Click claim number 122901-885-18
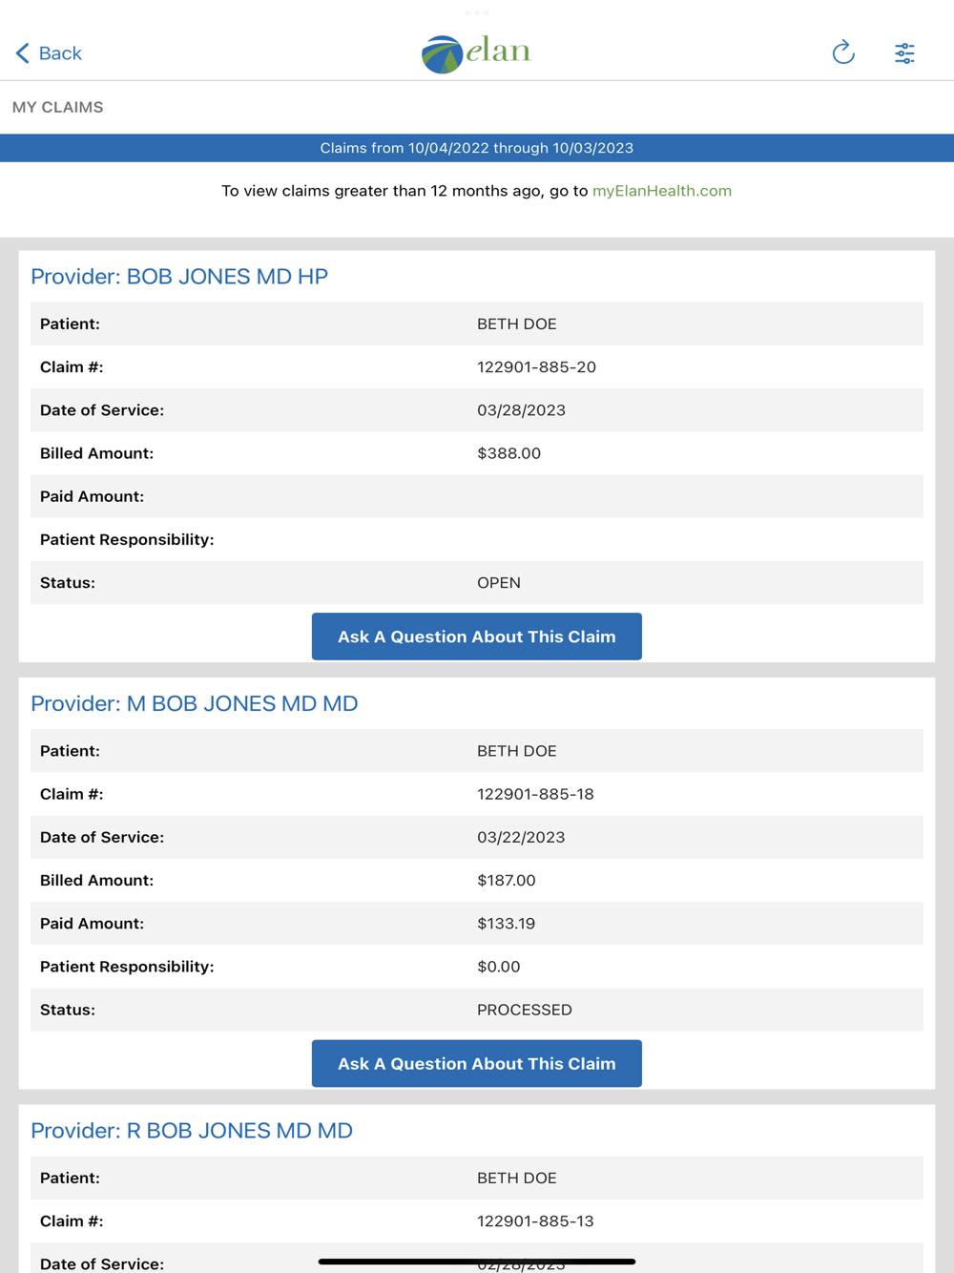The height and width of the screenshot is (1273, 954). coord(535,794)
